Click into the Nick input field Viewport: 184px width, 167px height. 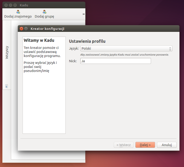pyautogui.click(x=116, y=61)
